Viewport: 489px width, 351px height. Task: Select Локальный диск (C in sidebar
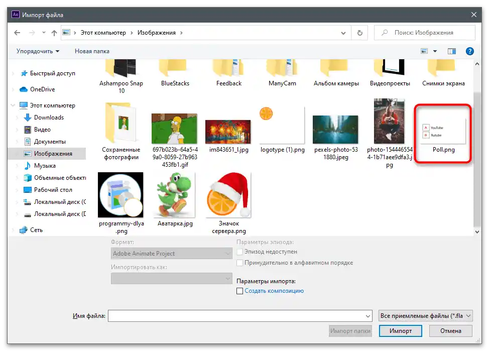tap(60, 202)
